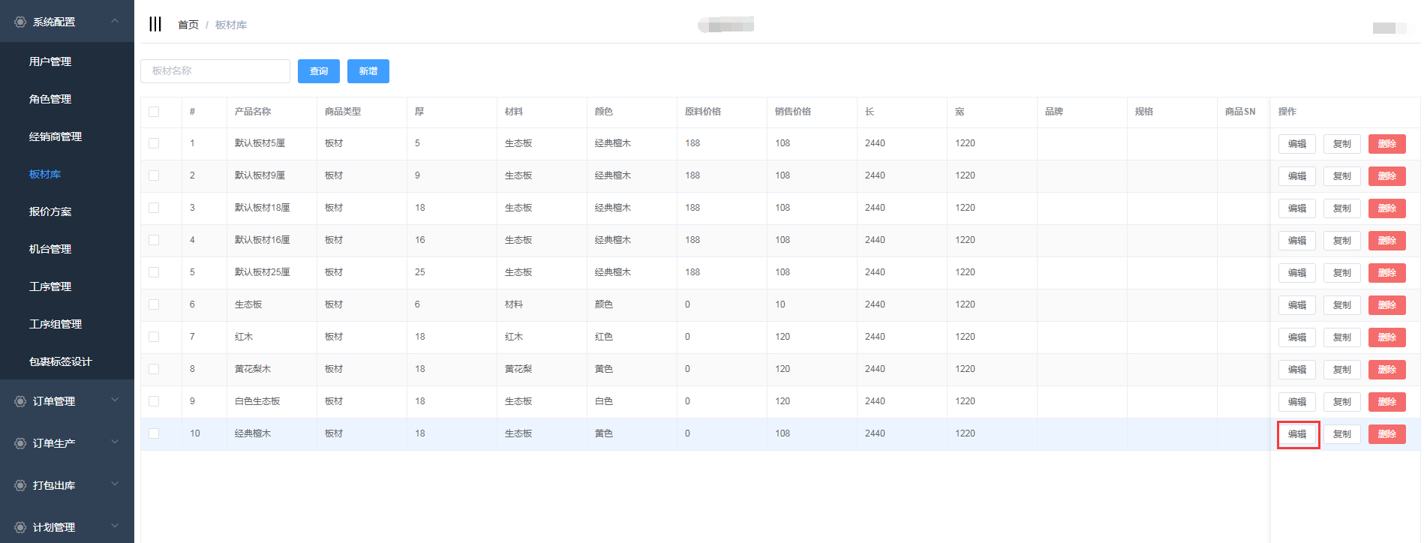Expand the 打包出库 menu arrow

115,485
